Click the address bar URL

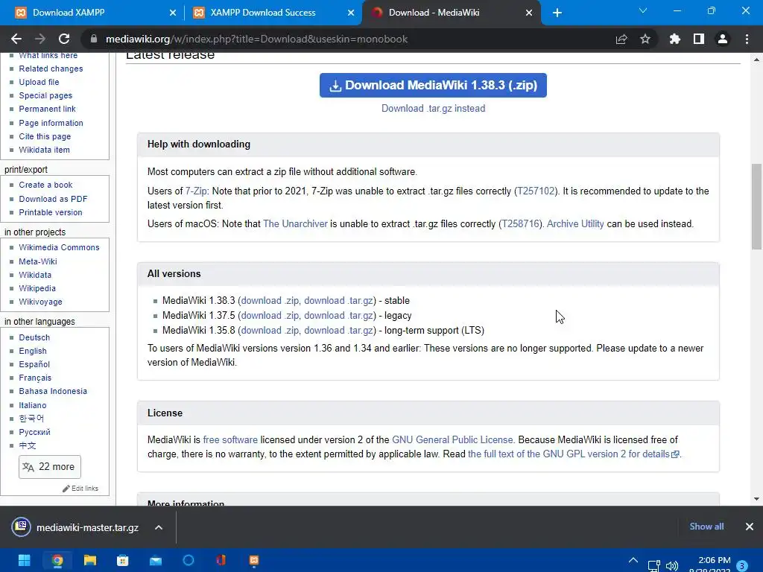tap(256, 39)
